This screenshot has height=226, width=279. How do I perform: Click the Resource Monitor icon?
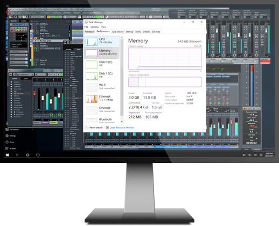[x=107, y=127]
